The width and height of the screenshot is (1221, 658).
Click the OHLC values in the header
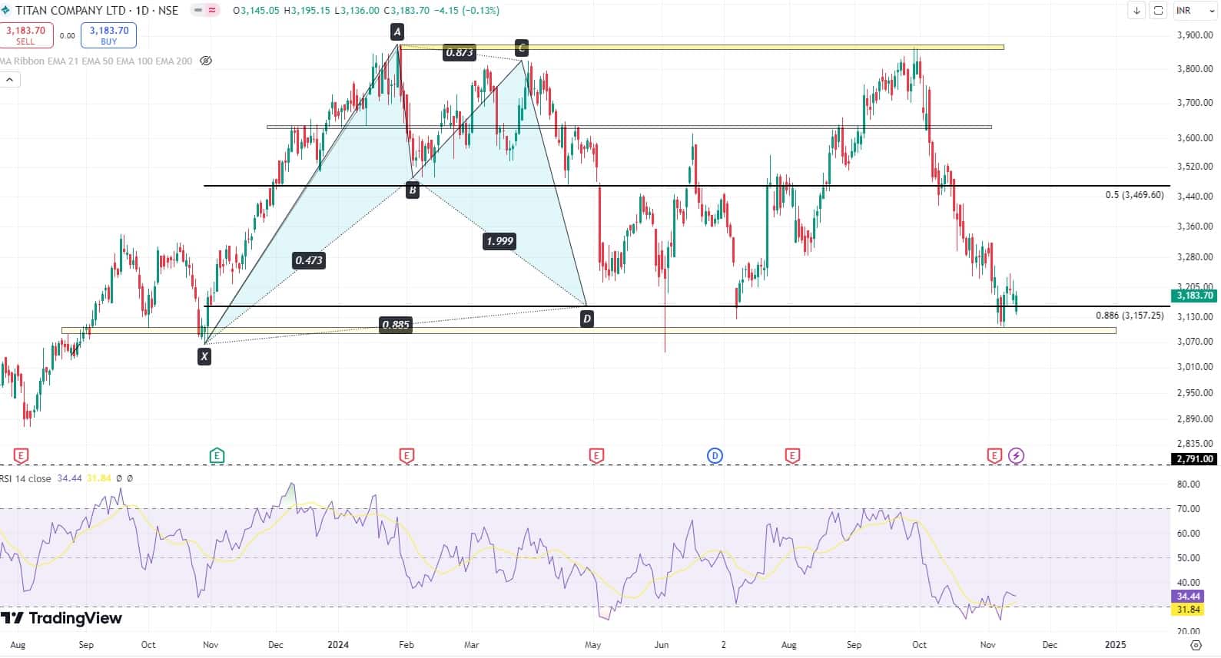[366, 11]
